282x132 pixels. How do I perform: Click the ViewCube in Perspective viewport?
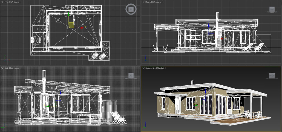tap(271, 75)
